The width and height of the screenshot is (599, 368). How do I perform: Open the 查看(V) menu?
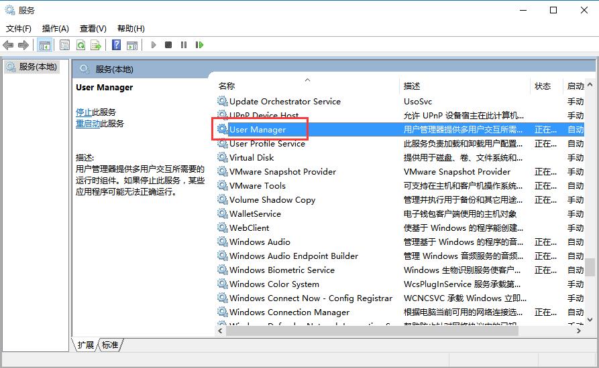(x=93, y=29)
